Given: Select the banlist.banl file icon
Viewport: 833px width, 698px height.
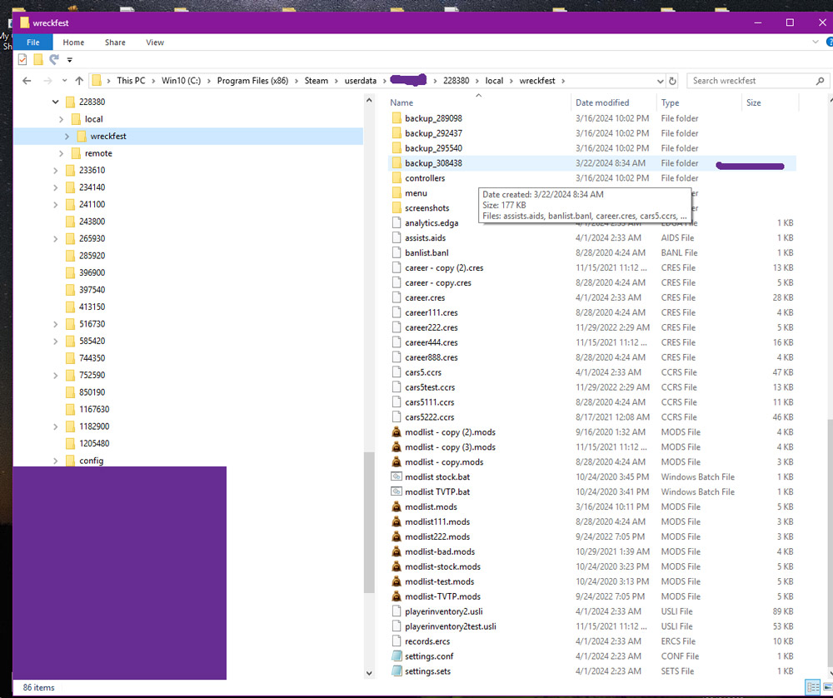Looking at the screenshot, I should click(397, 253).
